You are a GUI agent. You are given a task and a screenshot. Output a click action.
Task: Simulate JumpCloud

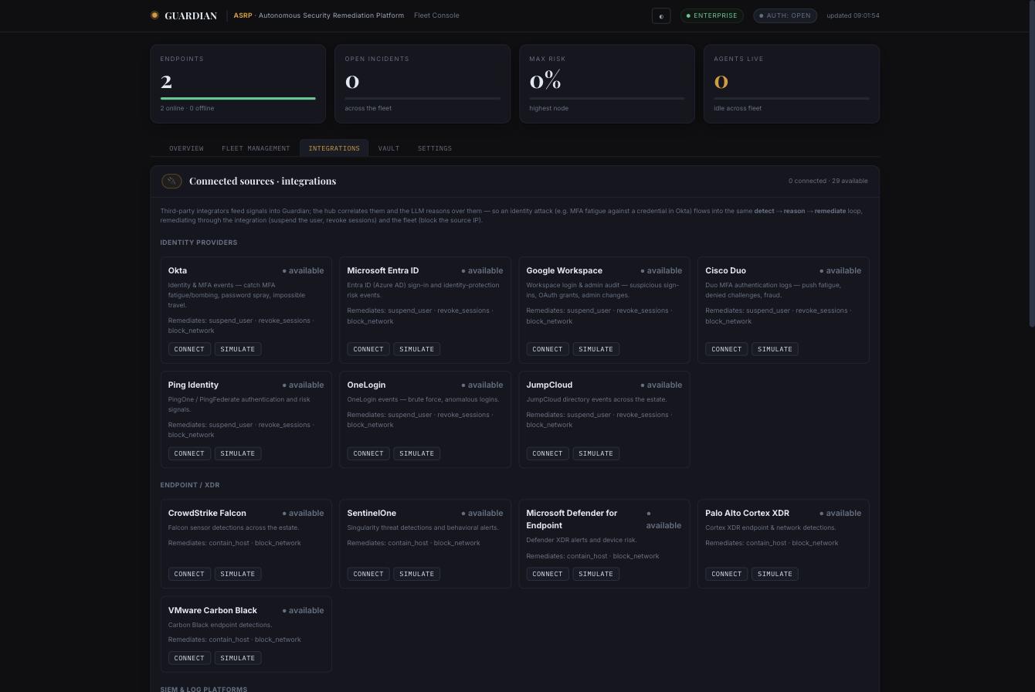[x=596, y=453]
